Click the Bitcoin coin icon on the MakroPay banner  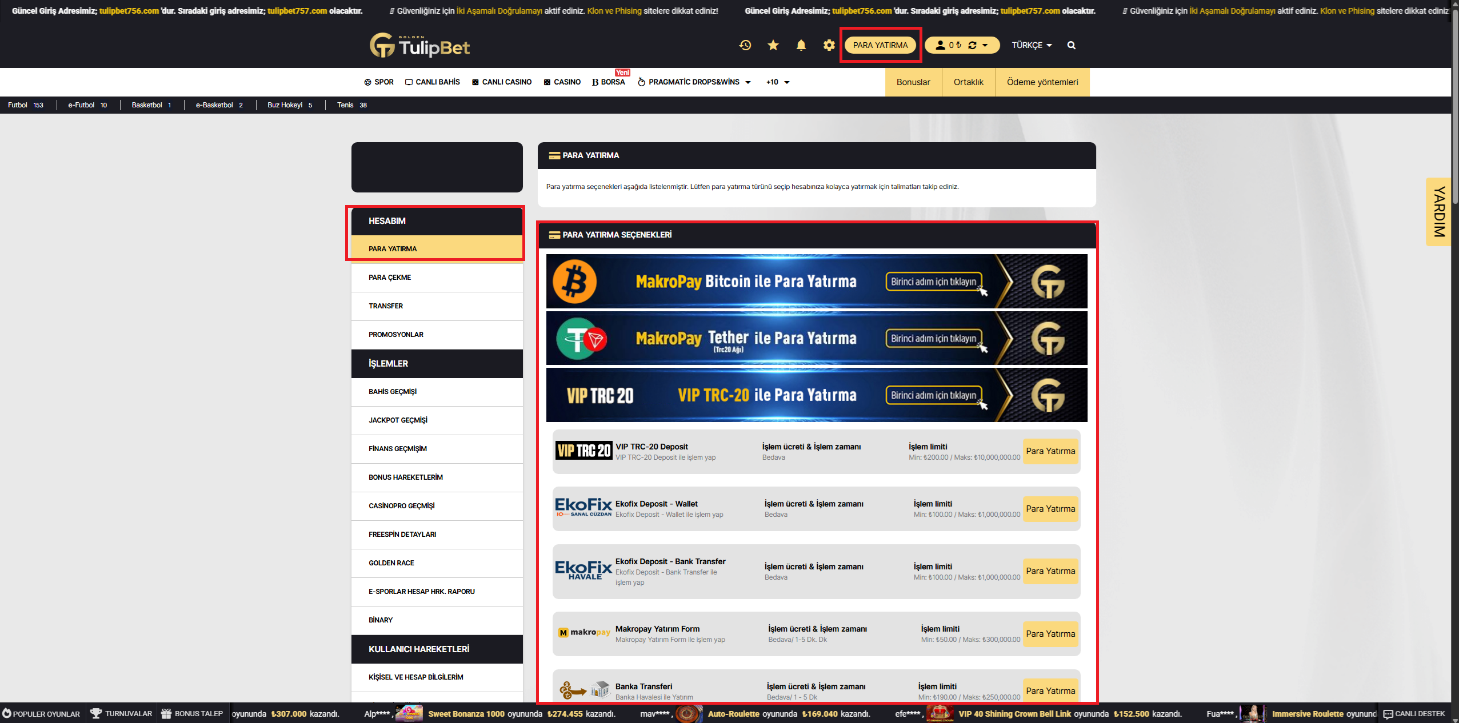click(x=575, y=282)
